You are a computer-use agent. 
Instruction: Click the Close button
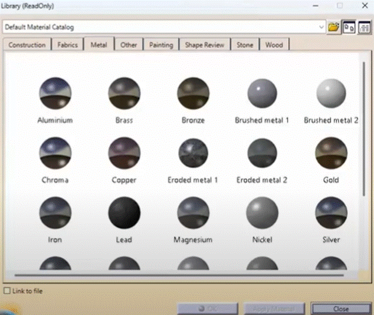point(341,309)
